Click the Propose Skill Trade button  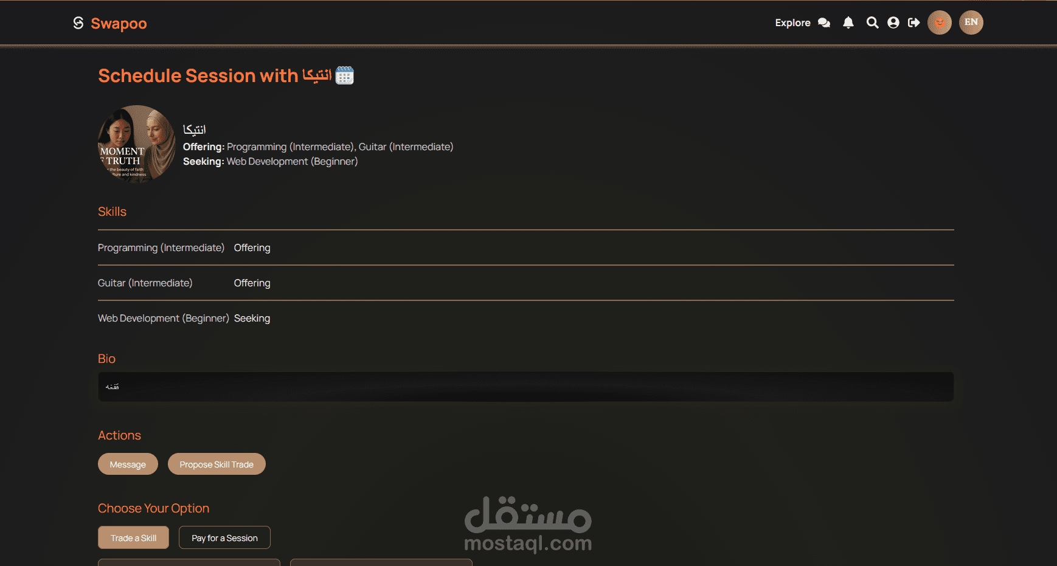tap(217, 464)
